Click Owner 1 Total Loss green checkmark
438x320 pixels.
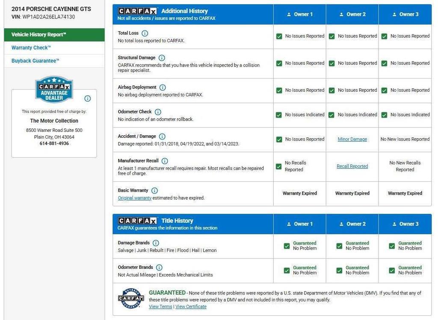click(279, 36)
